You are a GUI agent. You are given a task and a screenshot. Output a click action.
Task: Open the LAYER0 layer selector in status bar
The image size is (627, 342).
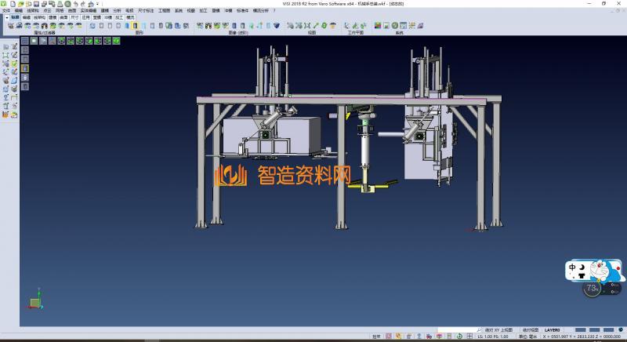tap(553, 330)
